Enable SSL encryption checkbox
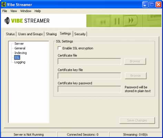Image resolution: width=163 pixels, height=138 pixels. click(x=59, y=48)
